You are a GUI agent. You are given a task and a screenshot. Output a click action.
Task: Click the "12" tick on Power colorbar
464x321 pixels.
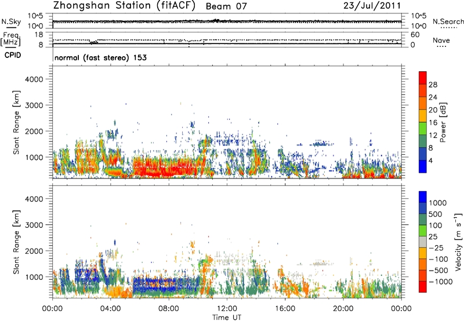[x=433, y=136]
